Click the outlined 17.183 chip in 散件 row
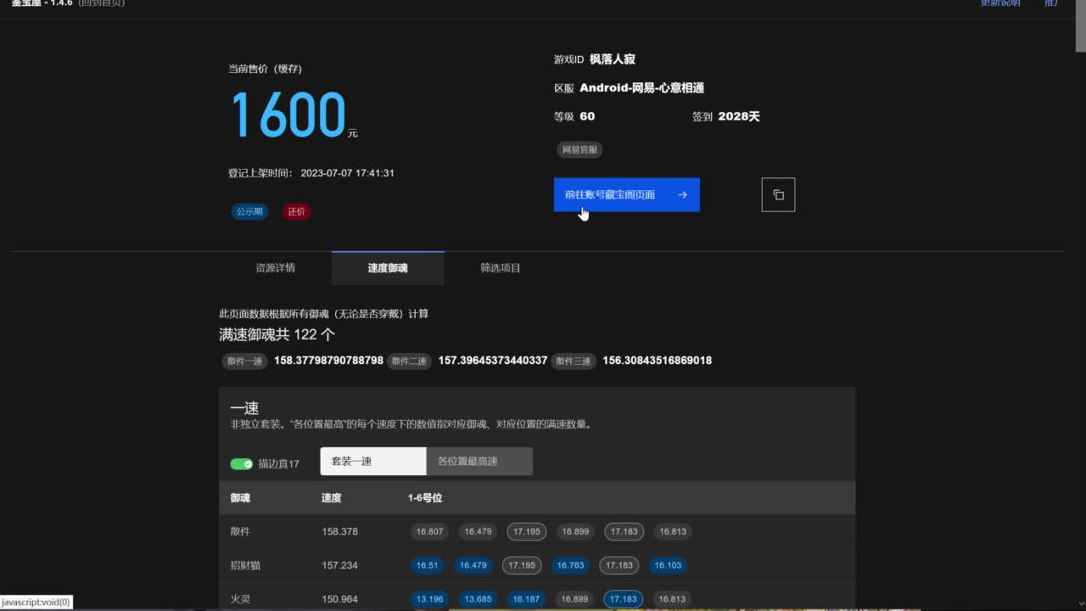The image size is (1086, 611). [624, 532]
